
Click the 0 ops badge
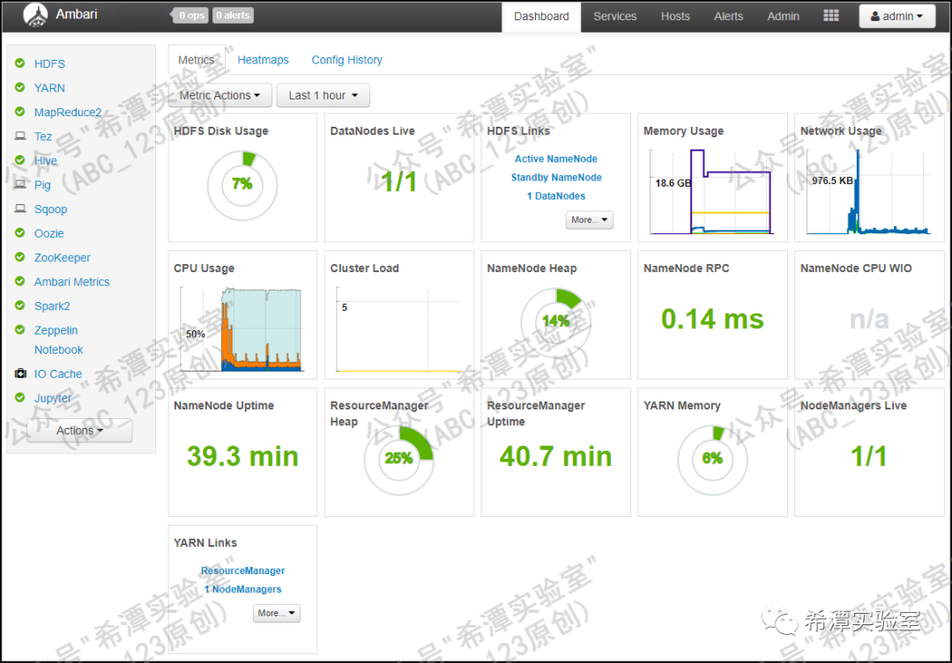point(192,15)
